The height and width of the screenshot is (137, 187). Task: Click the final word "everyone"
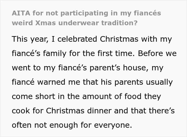coord(115,125)
